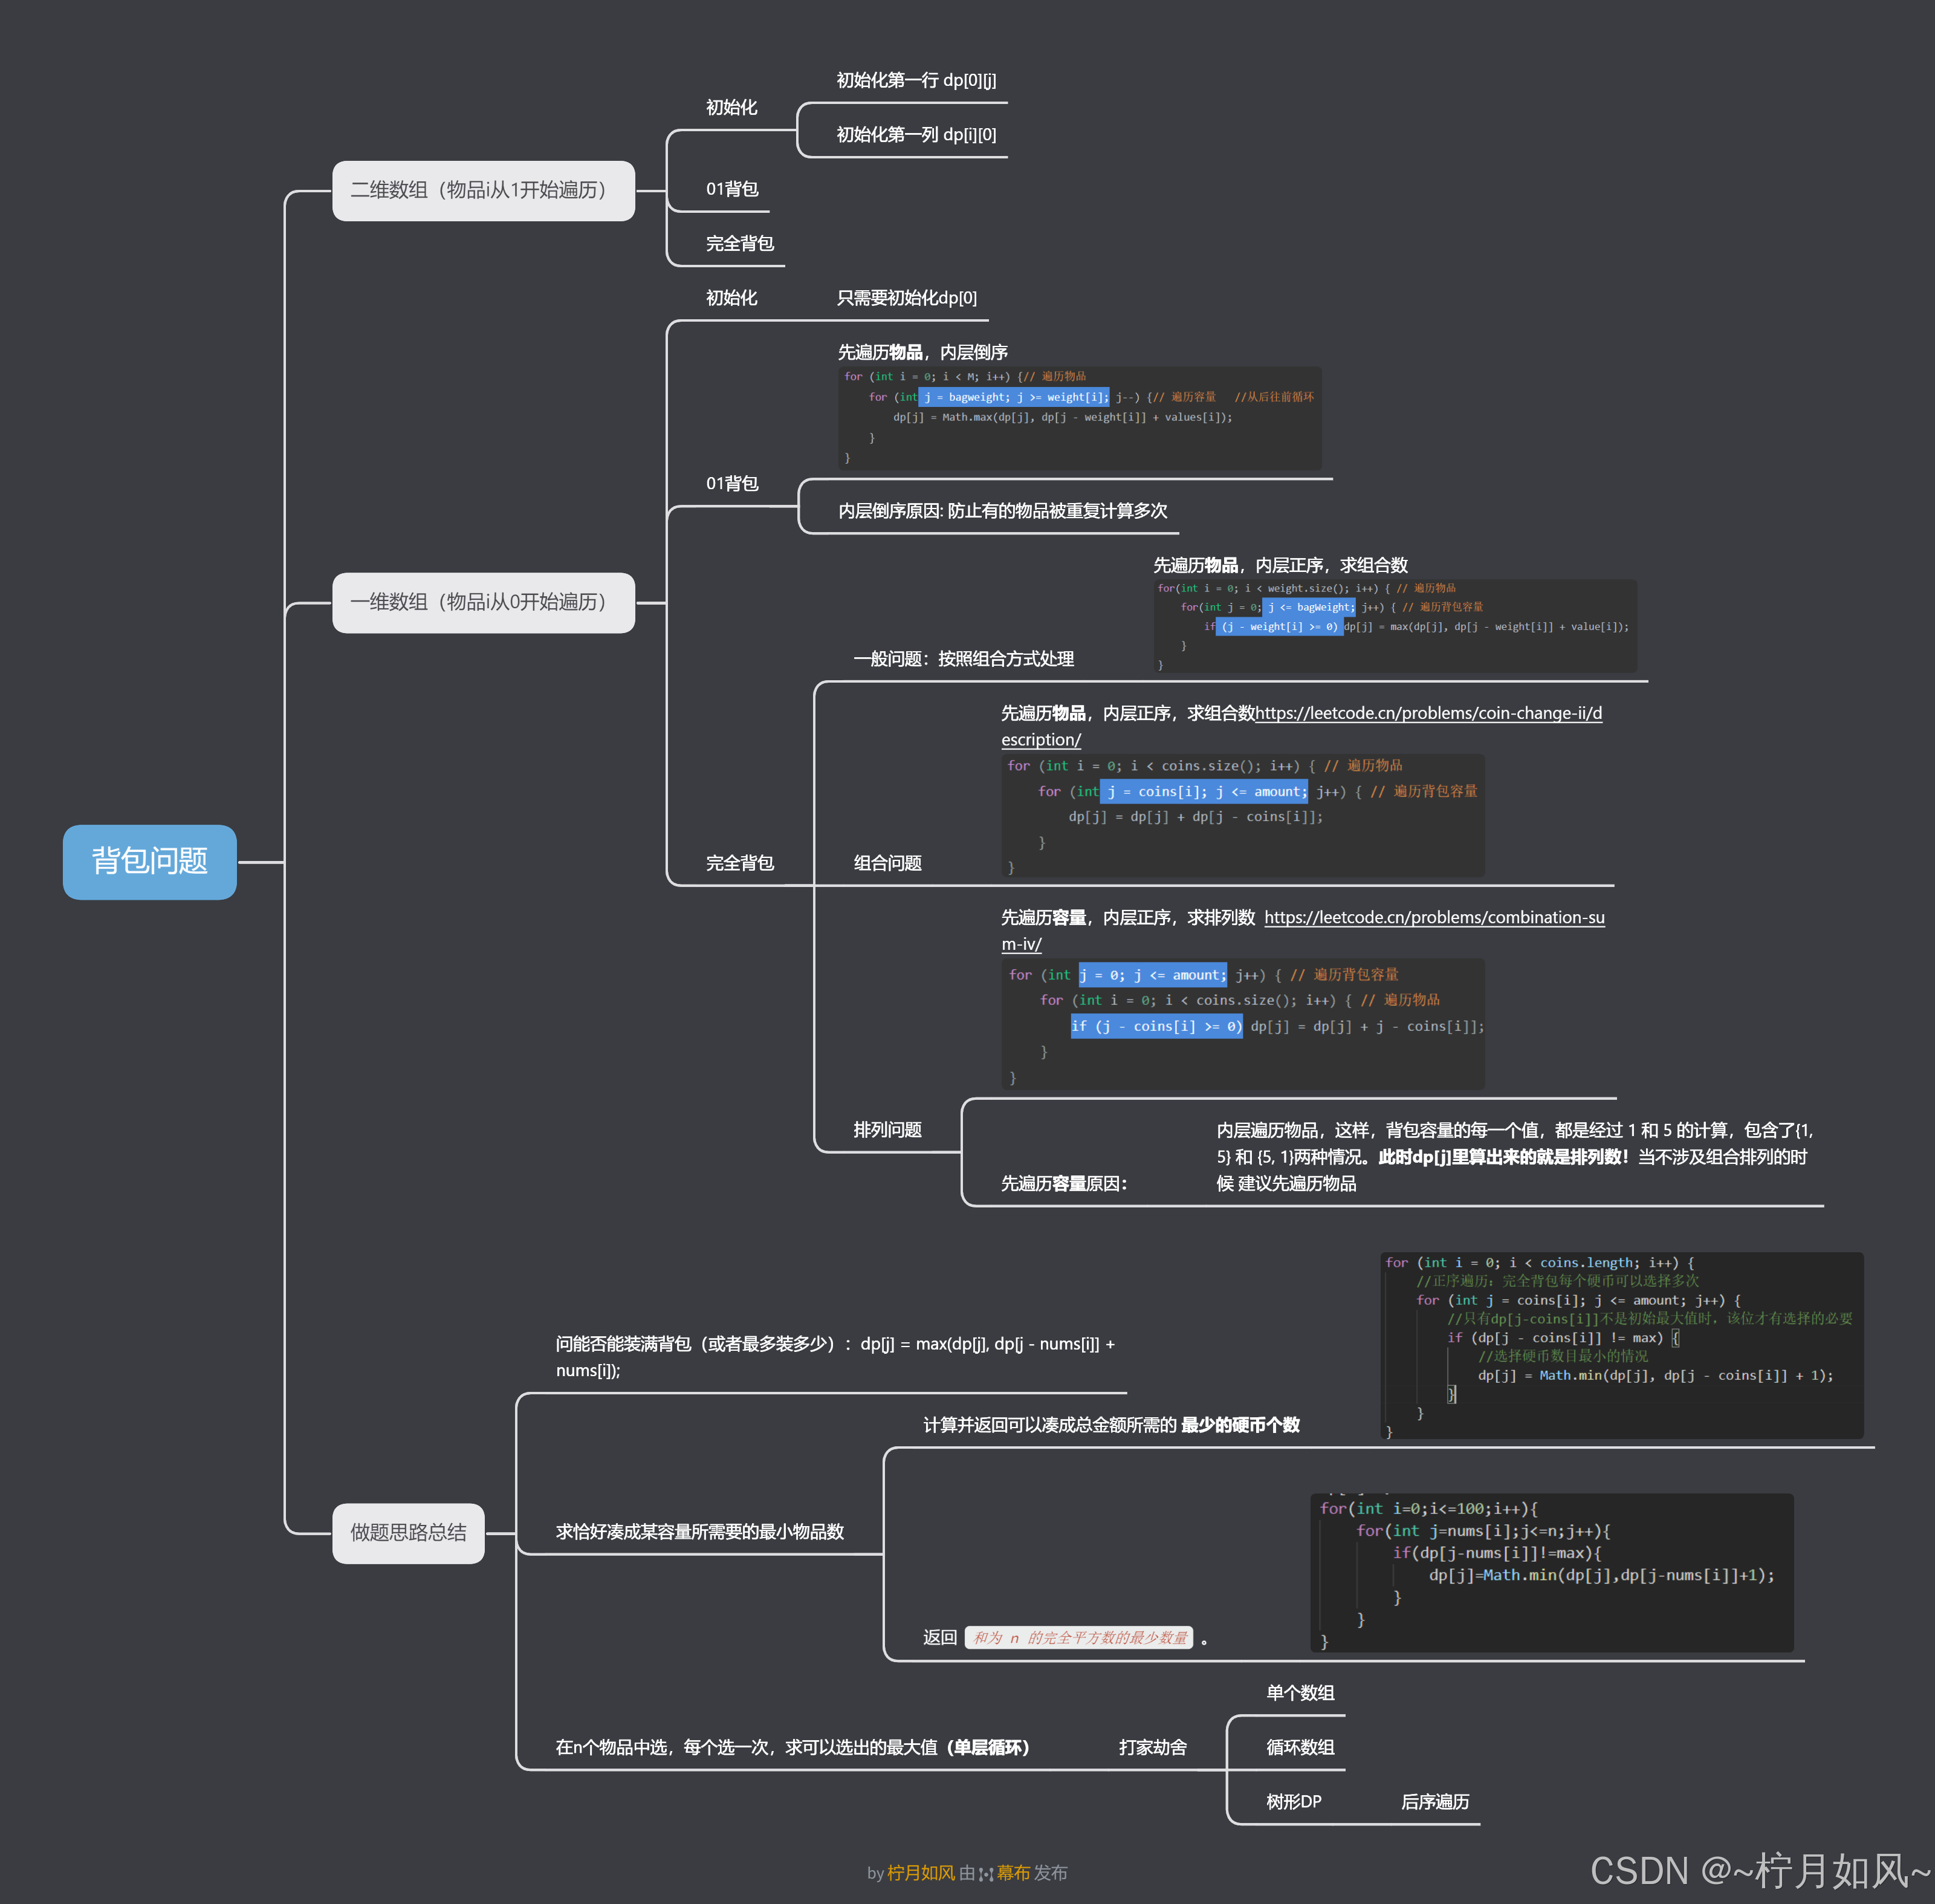This screenshot has width=1935, height=1904.
Task: Click 求恰好凑成某容量所需要的最小物品数 node
Action: 700,1531
